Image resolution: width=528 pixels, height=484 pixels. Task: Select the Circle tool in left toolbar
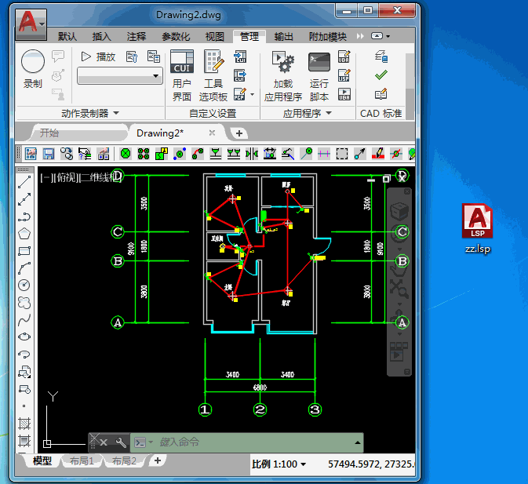pyautogui.click(x=24, y=285)
